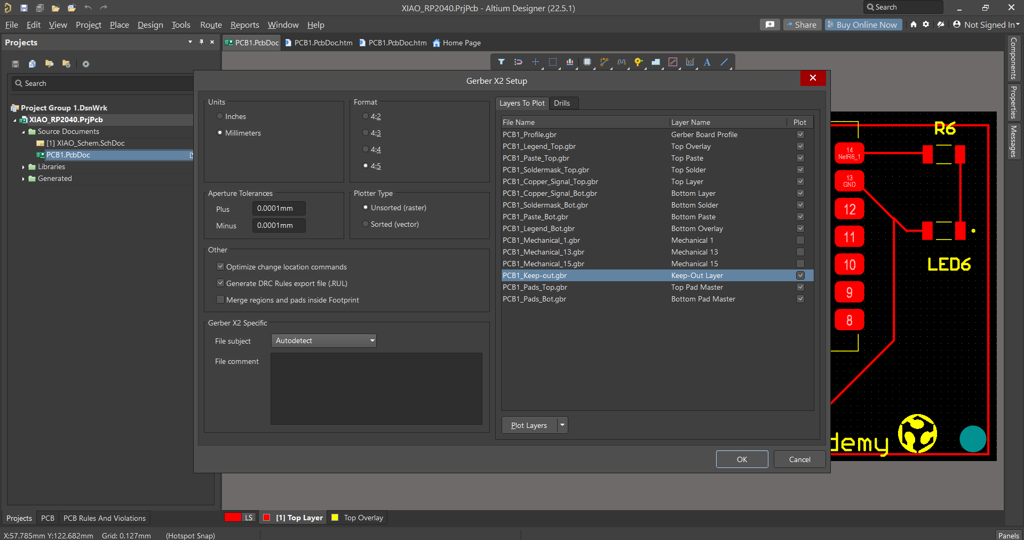Click the Plot Layers button
The height and width of the screenshot is (540, 1024).
pos(529,425)
